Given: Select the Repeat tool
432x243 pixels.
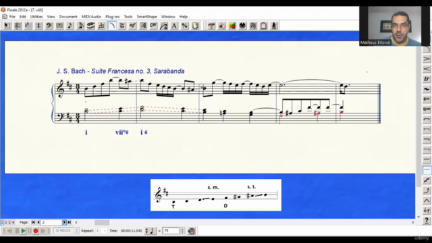Looking at the screenshot, I should coord(143,26).
